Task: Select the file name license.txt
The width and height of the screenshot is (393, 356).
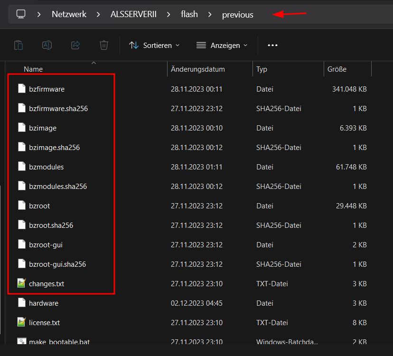Action: point(44,323)
